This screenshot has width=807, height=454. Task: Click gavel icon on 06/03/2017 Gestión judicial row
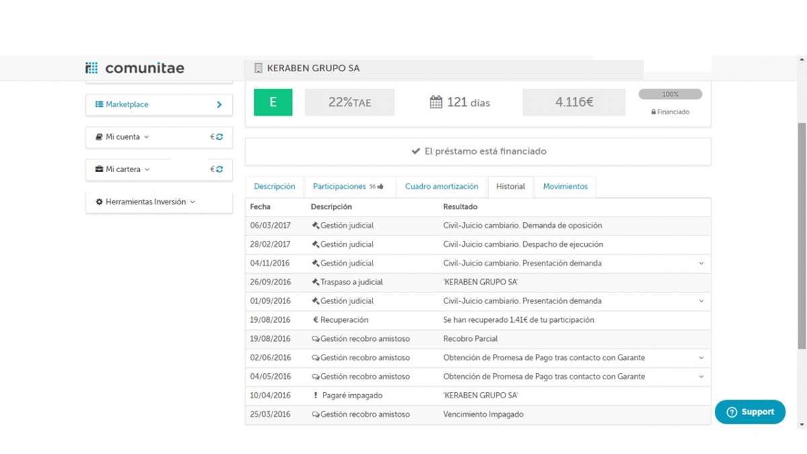(x=315, y=226)
